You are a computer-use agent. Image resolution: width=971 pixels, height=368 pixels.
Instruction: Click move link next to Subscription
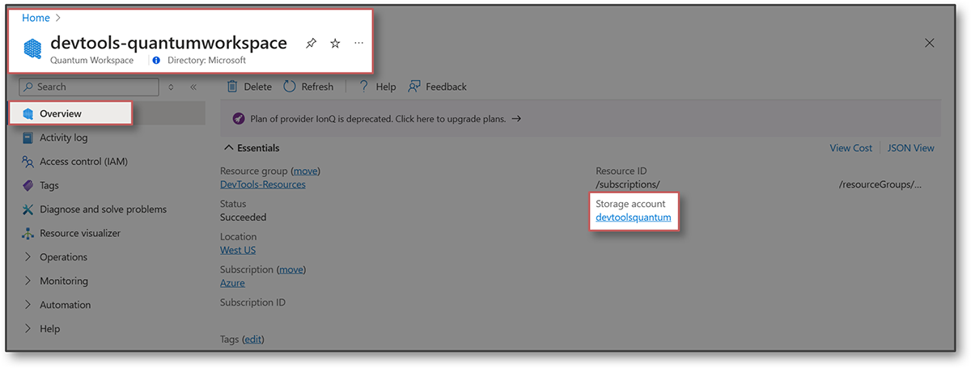pyautogui.click(x=291, y=269)
